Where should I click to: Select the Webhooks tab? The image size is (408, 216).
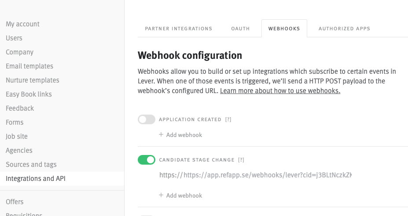(x=284, y=29)
